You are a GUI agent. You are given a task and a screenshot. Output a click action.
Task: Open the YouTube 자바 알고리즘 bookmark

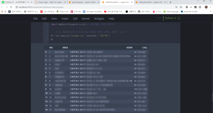(x=114, y=12)
